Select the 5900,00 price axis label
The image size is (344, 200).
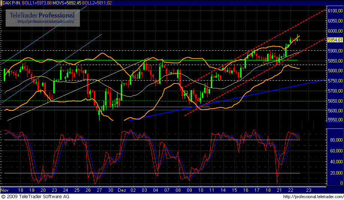(x=335, y=51)
